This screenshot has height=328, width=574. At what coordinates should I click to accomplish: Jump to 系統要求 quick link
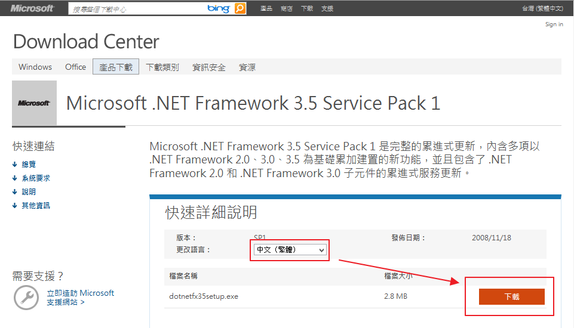36,178
